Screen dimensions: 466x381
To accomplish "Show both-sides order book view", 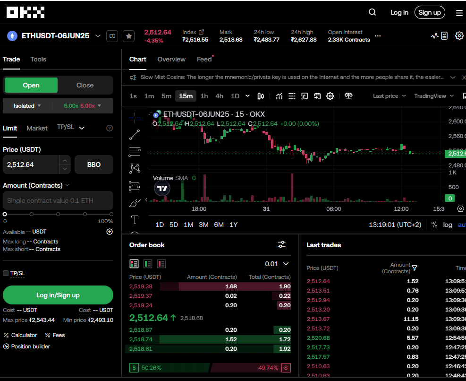I will pos(134,264).
